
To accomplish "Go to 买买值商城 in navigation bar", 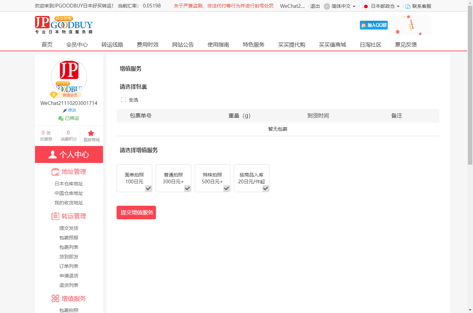I will pyautogui.click(x=332, y=45).
